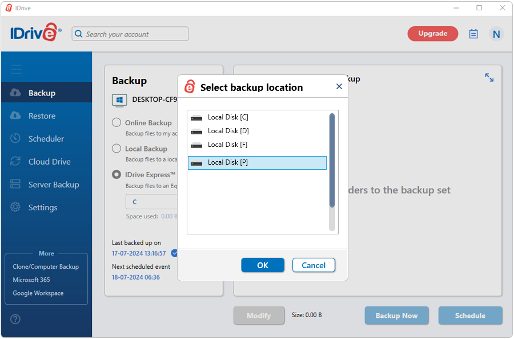Click the last backup date 17-07-2024 13:16:57
Screen dimensions: 514x339
tap(139, 253)
